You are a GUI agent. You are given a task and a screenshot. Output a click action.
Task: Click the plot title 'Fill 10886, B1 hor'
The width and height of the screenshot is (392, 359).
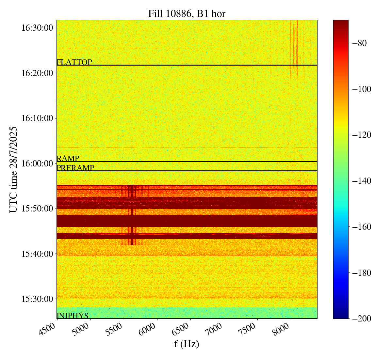[187, 13]
